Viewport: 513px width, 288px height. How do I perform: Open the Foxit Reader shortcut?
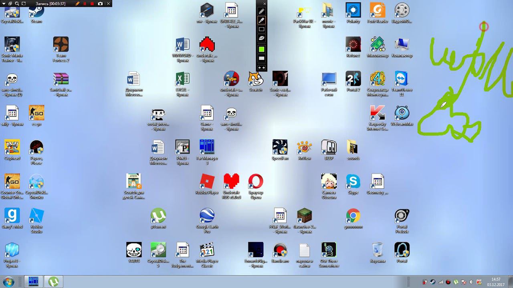pyautogui.click(x=378, y=13)
